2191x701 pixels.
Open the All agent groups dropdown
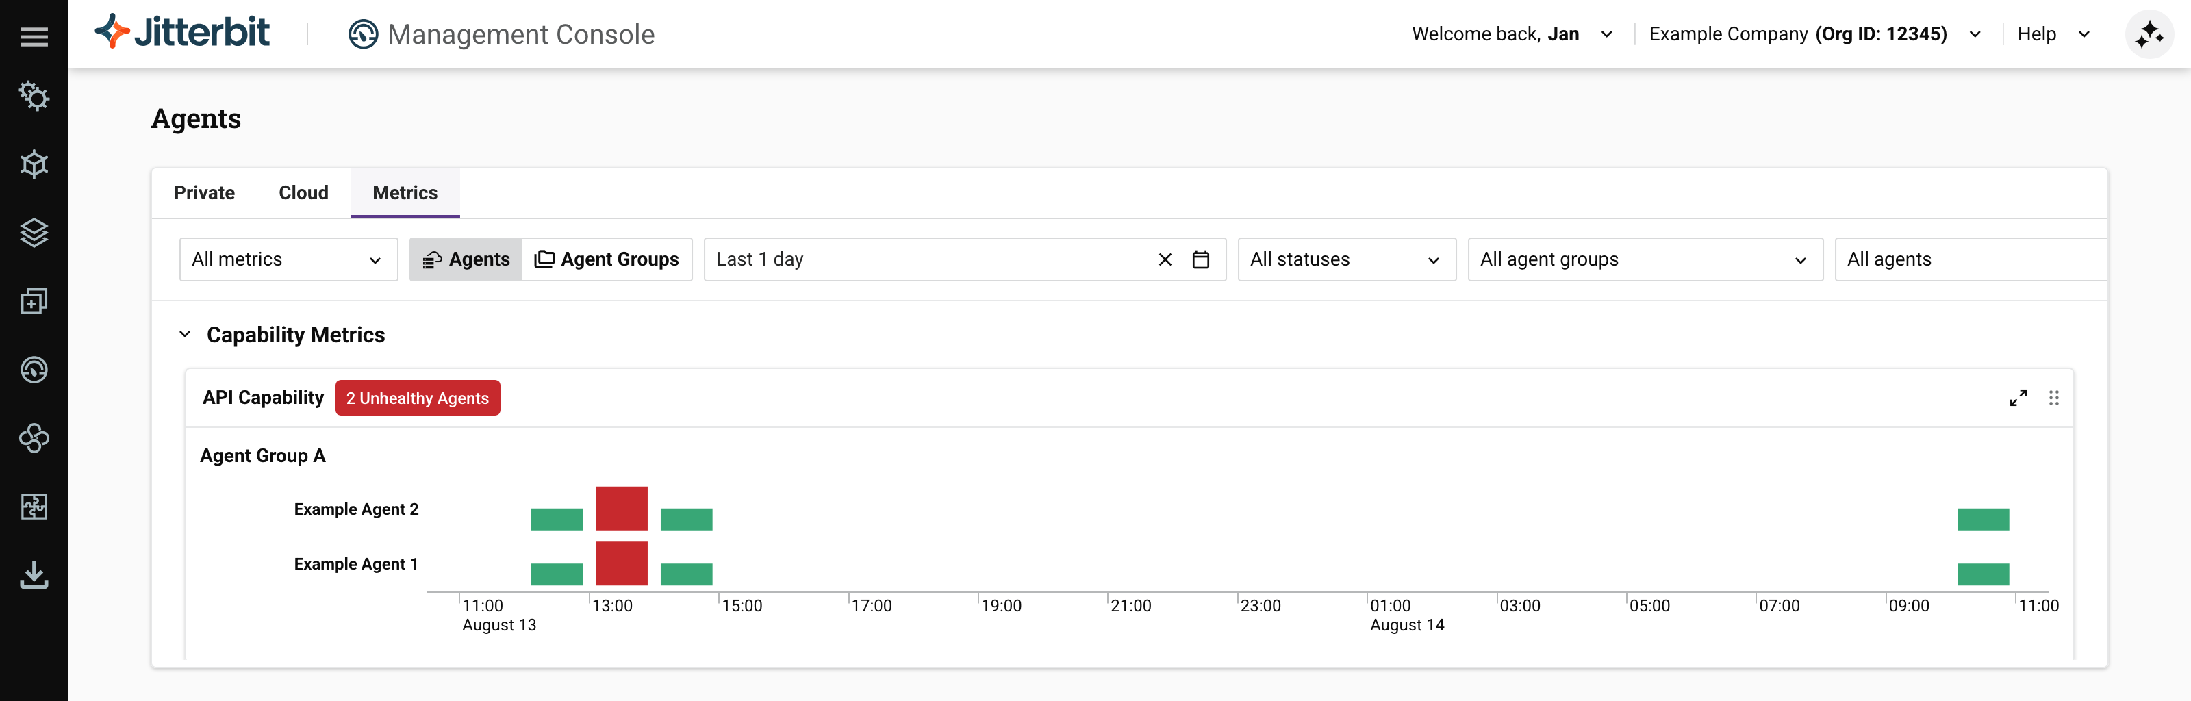click(x=1644, y=259)
